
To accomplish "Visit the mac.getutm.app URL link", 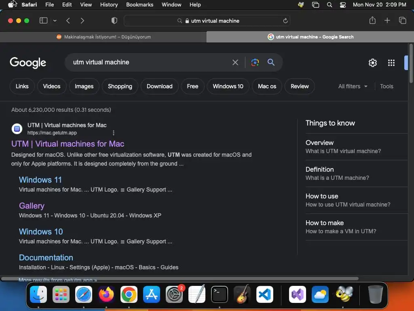I will tap(52, 133).
